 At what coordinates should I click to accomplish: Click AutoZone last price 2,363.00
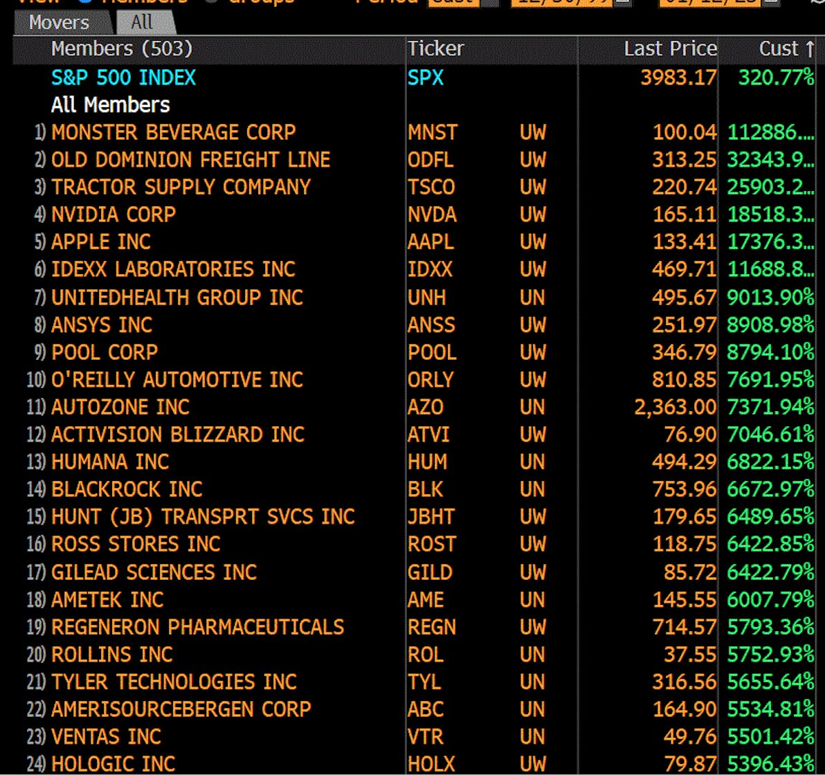(676, 408)
